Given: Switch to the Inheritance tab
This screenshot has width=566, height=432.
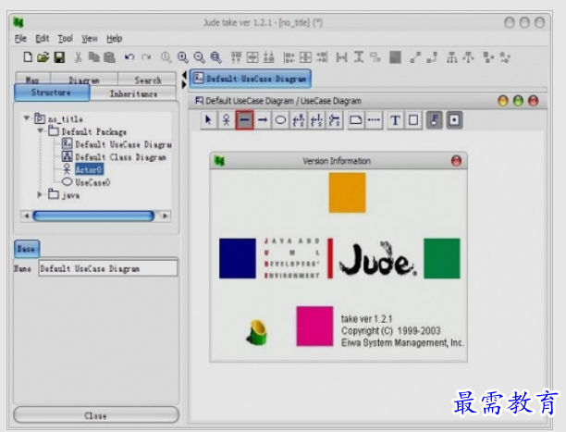Looking at the screenshot, I should coord(133,93).
